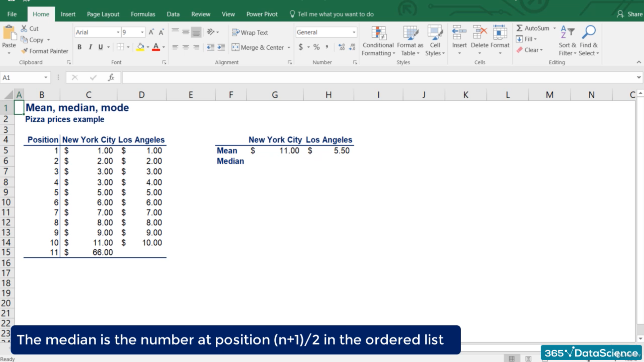Toggle Bold formatting
Viewport: 644px width, 362px height.
(x=79, y=47)
